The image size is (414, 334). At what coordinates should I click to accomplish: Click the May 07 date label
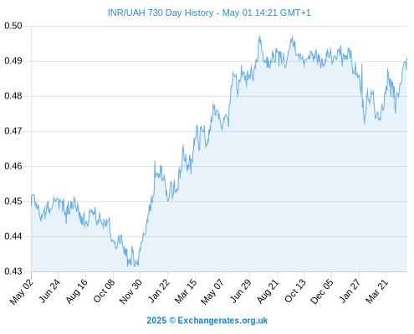click(x=212, y=292)
